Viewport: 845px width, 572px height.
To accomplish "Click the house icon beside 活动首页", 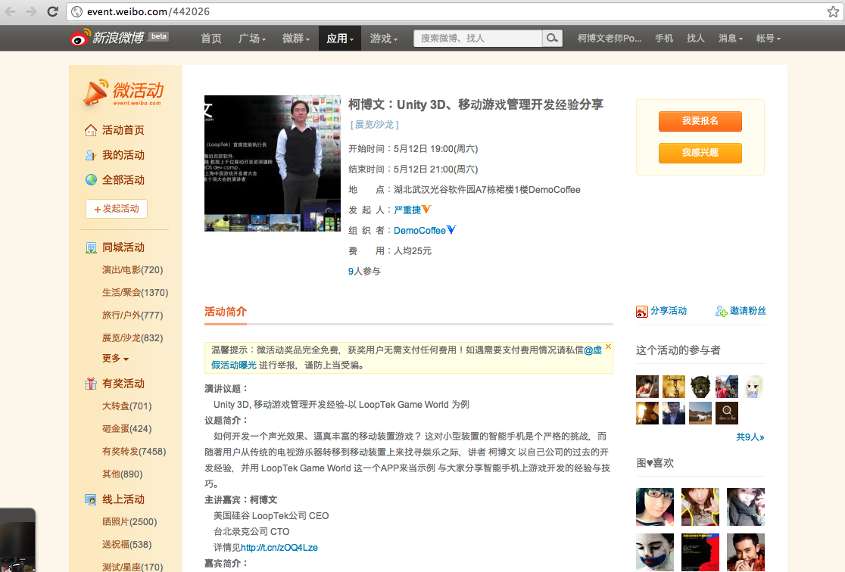I will pos(91,130).
